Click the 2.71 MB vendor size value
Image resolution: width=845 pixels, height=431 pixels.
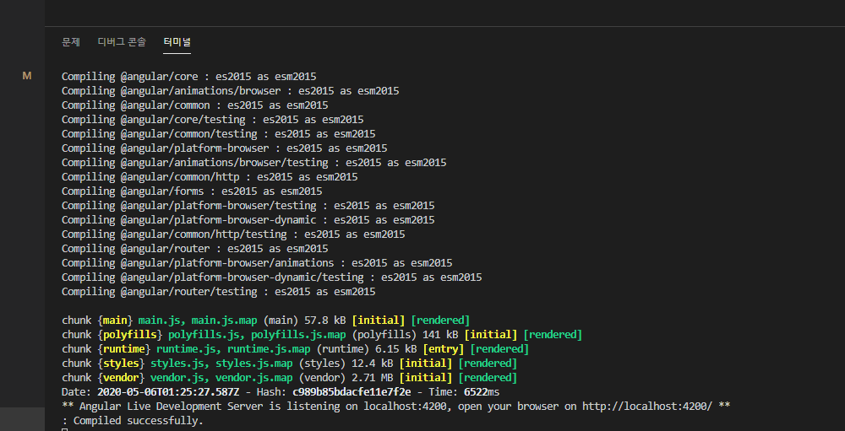click(373, 378)
